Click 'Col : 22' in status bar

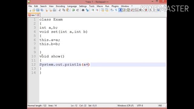(x=83, y=106)
